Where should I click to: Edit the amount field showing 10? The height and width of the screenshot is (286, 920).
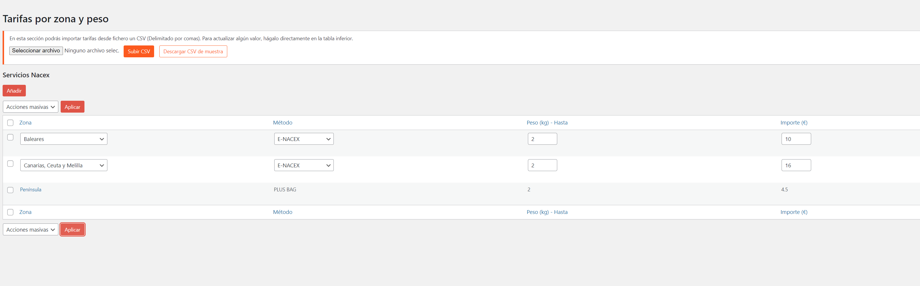pyautogui.click(x=796, y=139)
